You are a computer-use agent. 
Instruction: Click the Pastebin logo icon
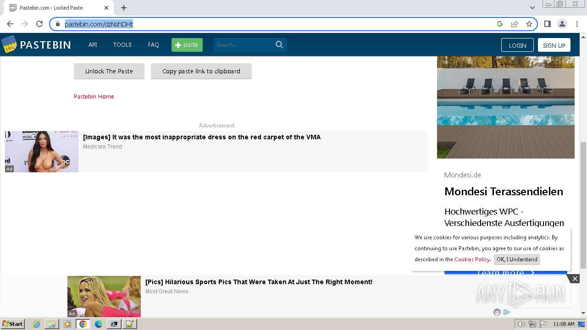9,44
